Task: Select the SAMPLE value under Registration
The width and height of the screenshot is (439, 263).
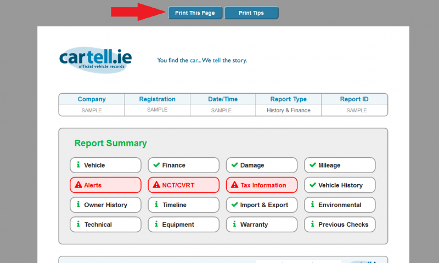Action: click(x=157, y=110)
